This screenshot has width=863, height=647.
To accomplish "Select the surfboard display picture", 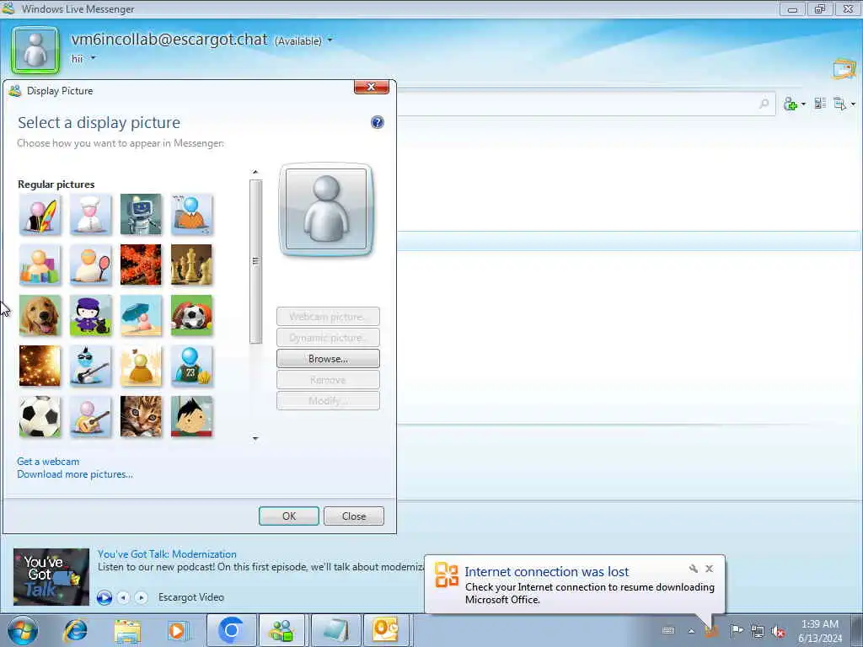I will click(x=40, y=215).
